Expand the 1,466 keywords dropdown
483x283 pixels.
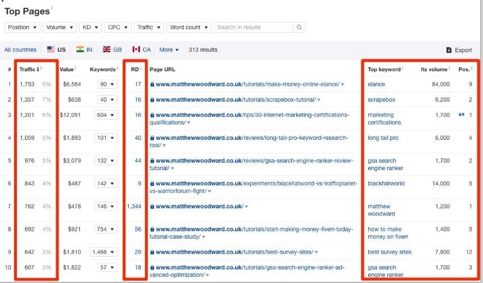[x=103, y=252]
